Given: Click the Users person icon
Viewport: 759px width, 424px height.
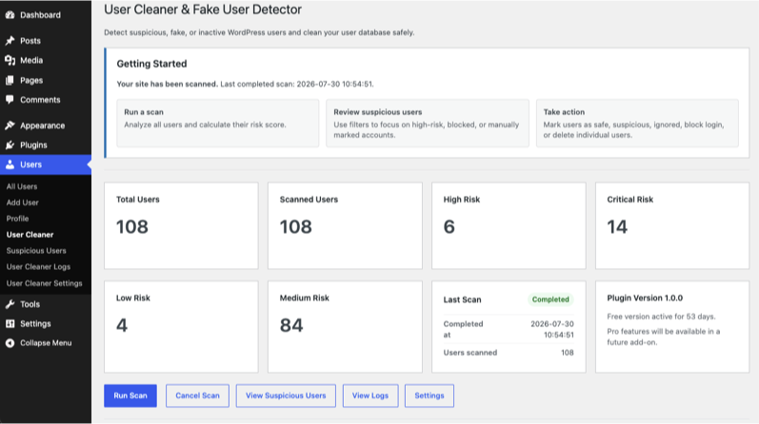Looking at the screenshot, I should tap(10, 164).
